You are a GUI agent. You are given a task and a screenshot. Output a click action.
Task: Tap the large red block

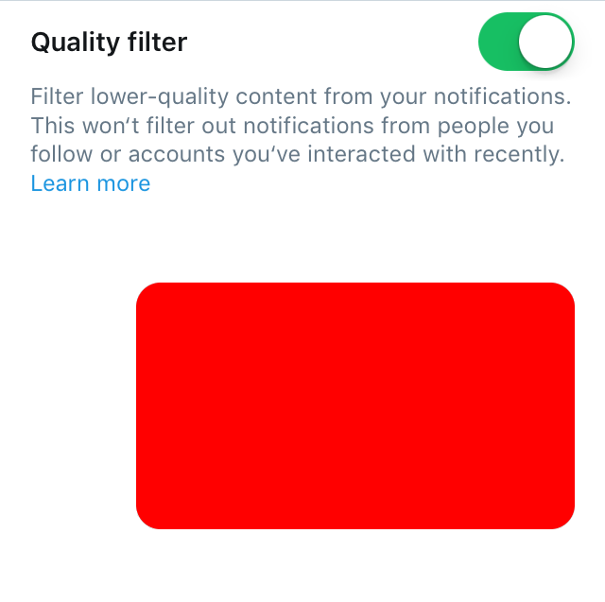click(x=355, y=405)
